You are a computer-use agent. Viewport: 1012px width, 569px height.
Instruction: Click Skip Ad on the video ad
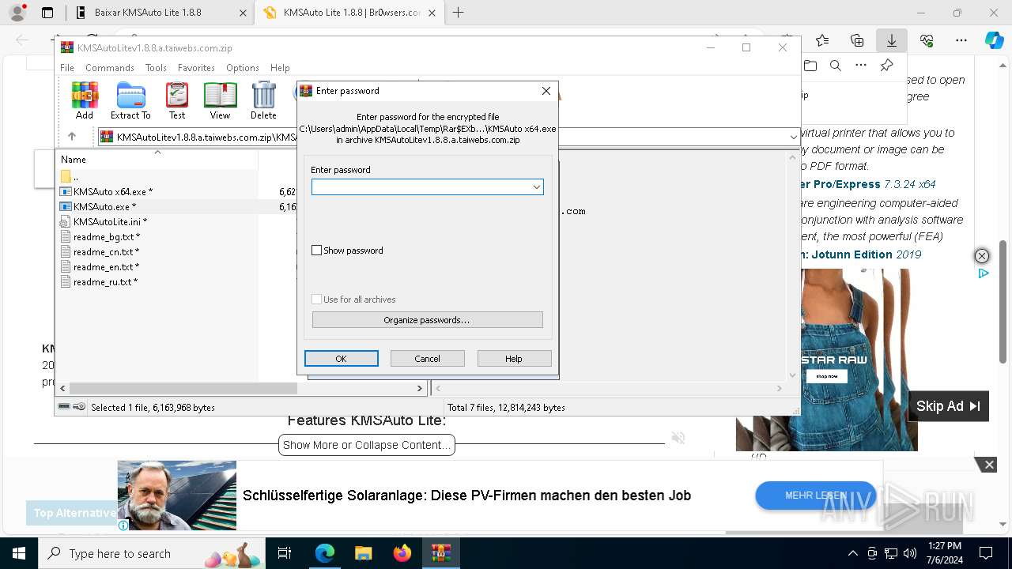[x=948, y=406]
